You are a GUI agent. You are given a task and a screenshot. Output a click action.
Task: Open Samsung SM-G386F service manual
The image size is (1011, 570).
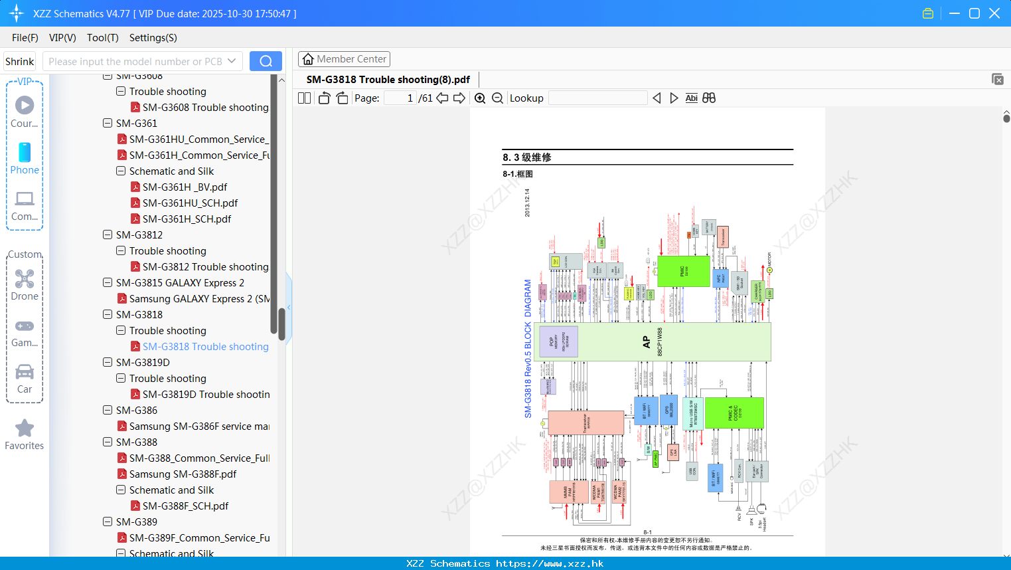(x=193, y=426)
